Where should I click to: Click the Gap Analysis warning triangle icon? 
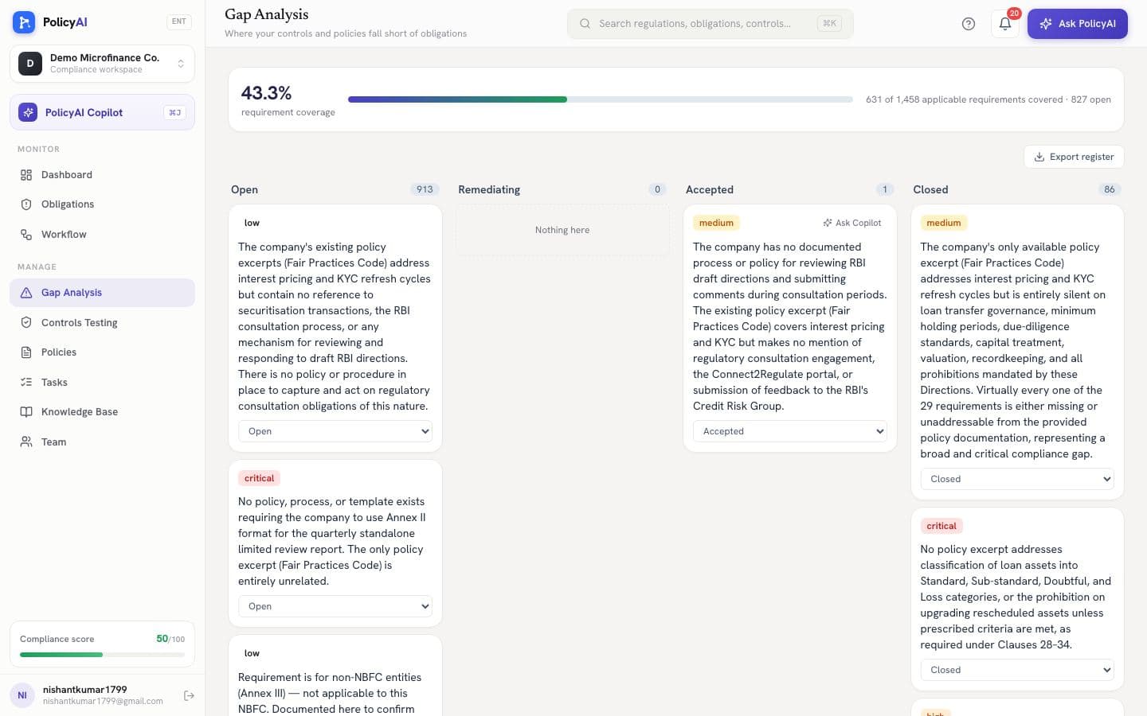point(26,293)
